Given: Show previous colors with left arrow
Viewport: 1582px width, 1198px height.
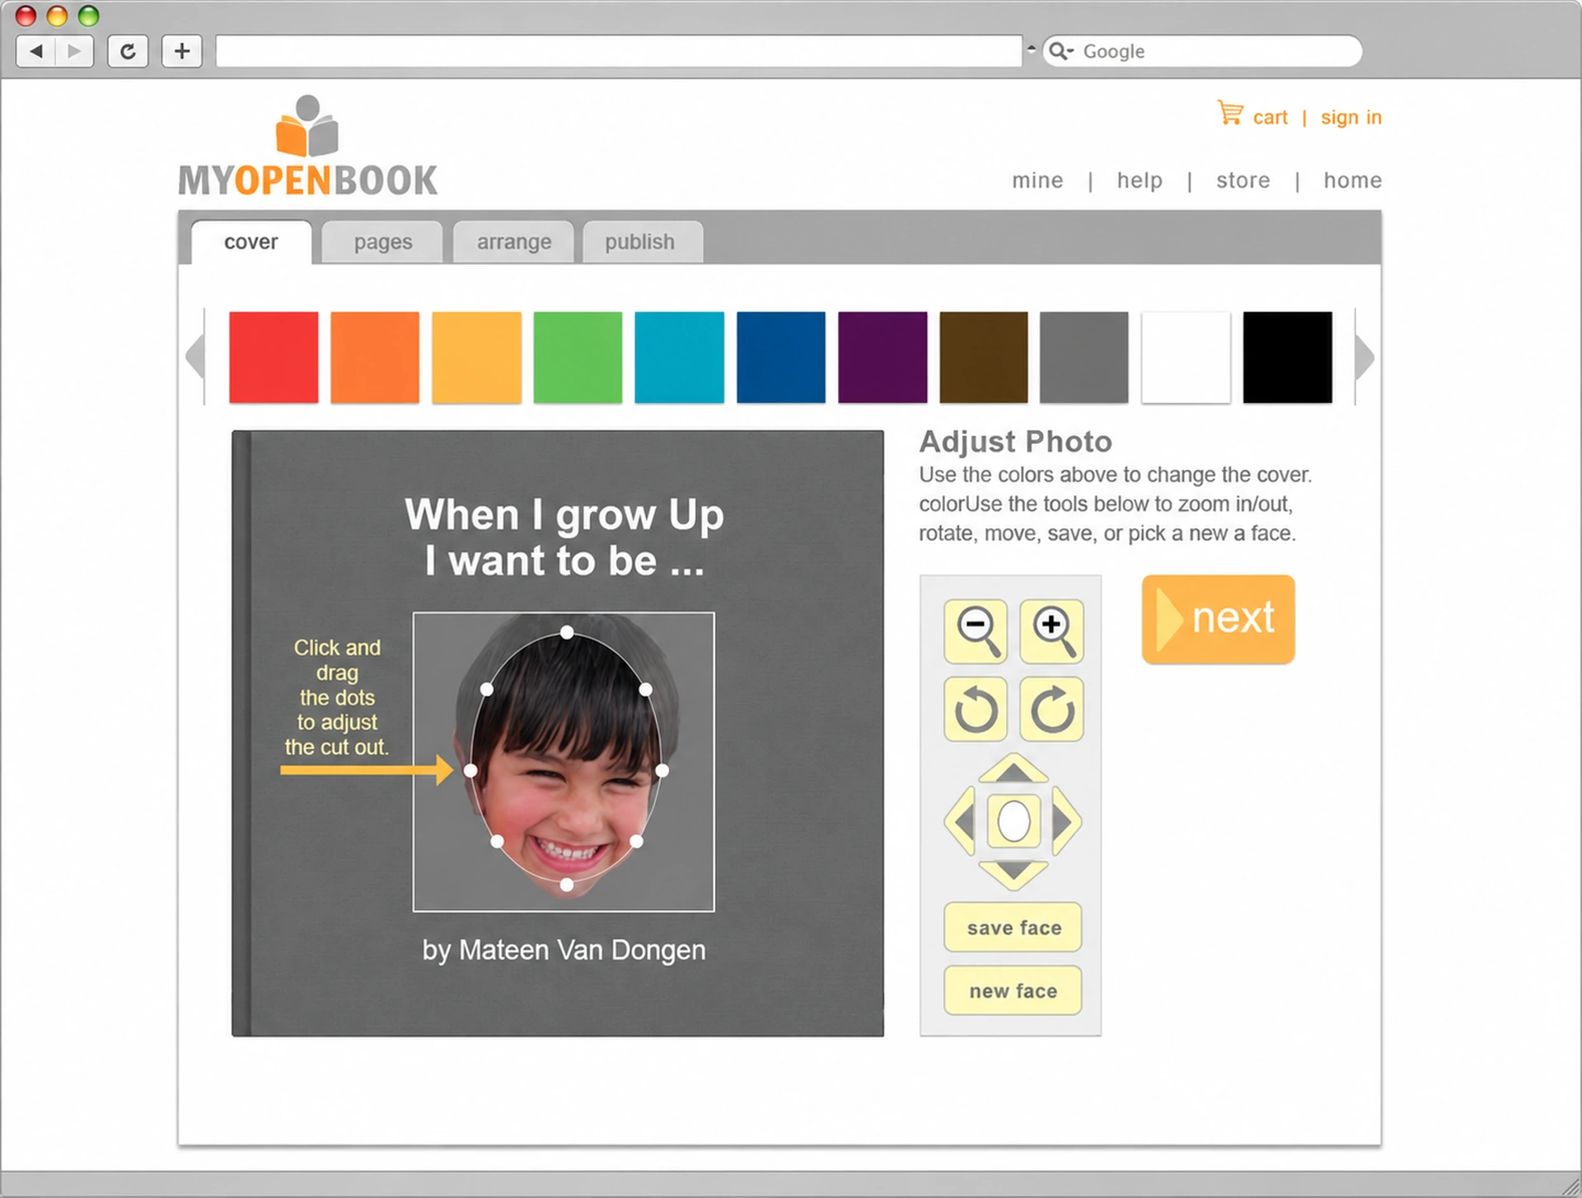Looking at the screenshot, I should (x=195, y=357).
